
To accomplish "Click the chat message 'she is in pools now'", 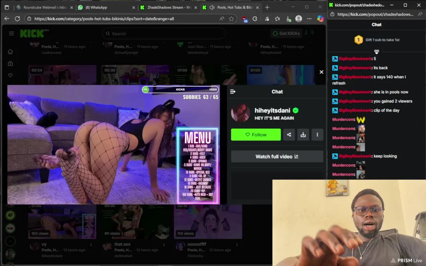I will [390, 92].
